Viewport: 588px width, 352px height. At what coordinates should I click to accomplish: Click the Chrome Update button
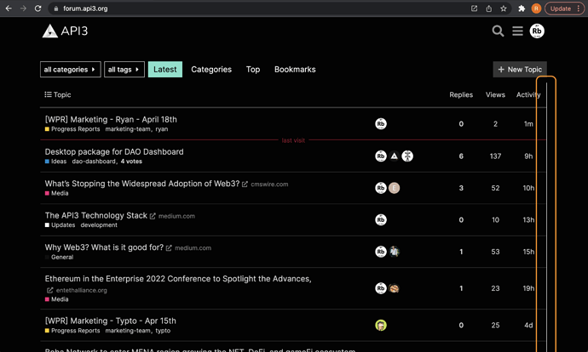pyautogui.click(x=563, y=9)
